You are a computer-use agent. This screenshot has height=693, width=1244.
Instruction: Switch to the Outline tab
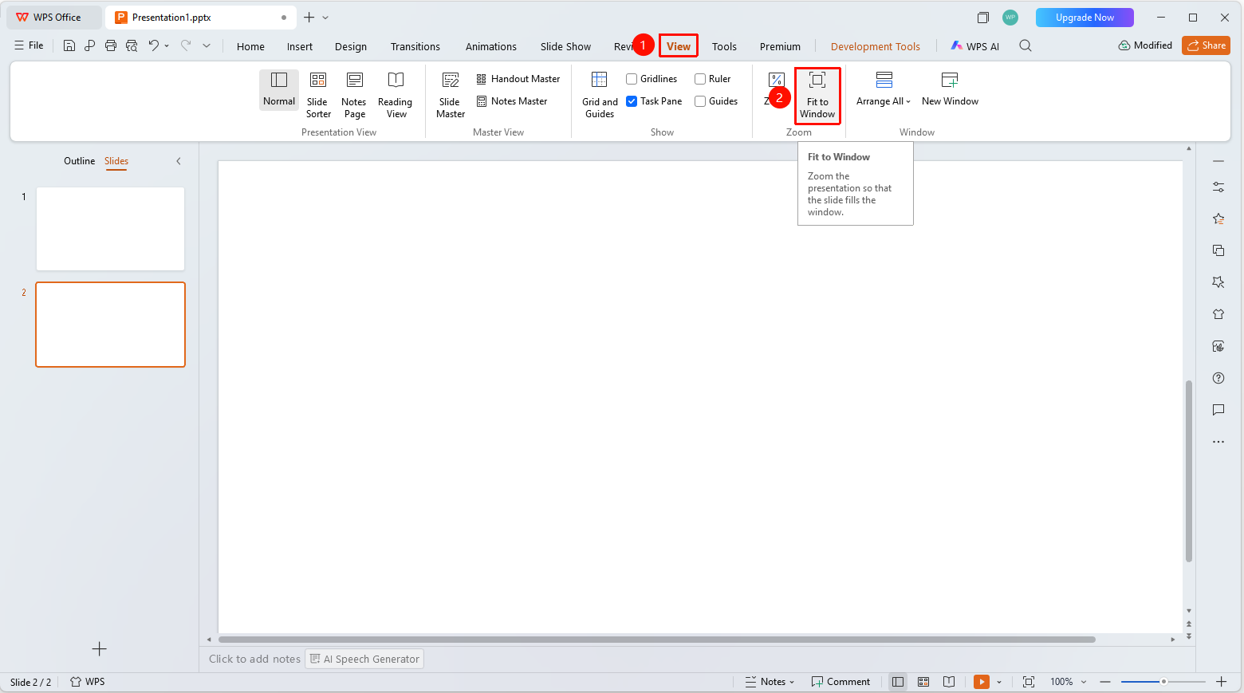pos(79,161)
